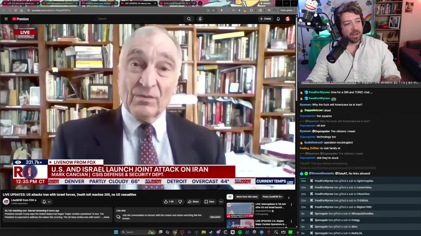Open a new browser tab

[x=200, y=3]
